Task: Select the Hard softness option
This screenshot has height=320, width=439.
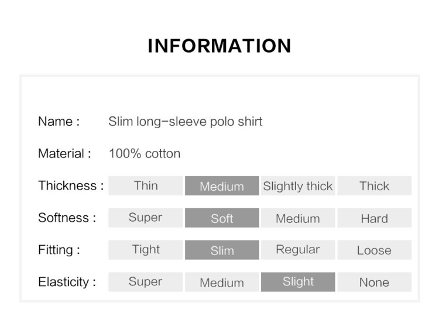Action: (375, 218)
